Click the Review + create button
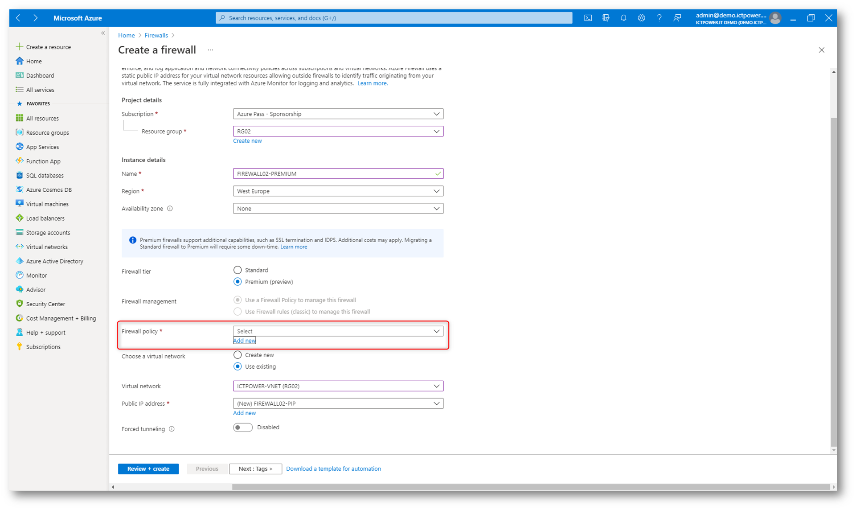The height and width of the screenshot is (510, 856). click(148, 469)
